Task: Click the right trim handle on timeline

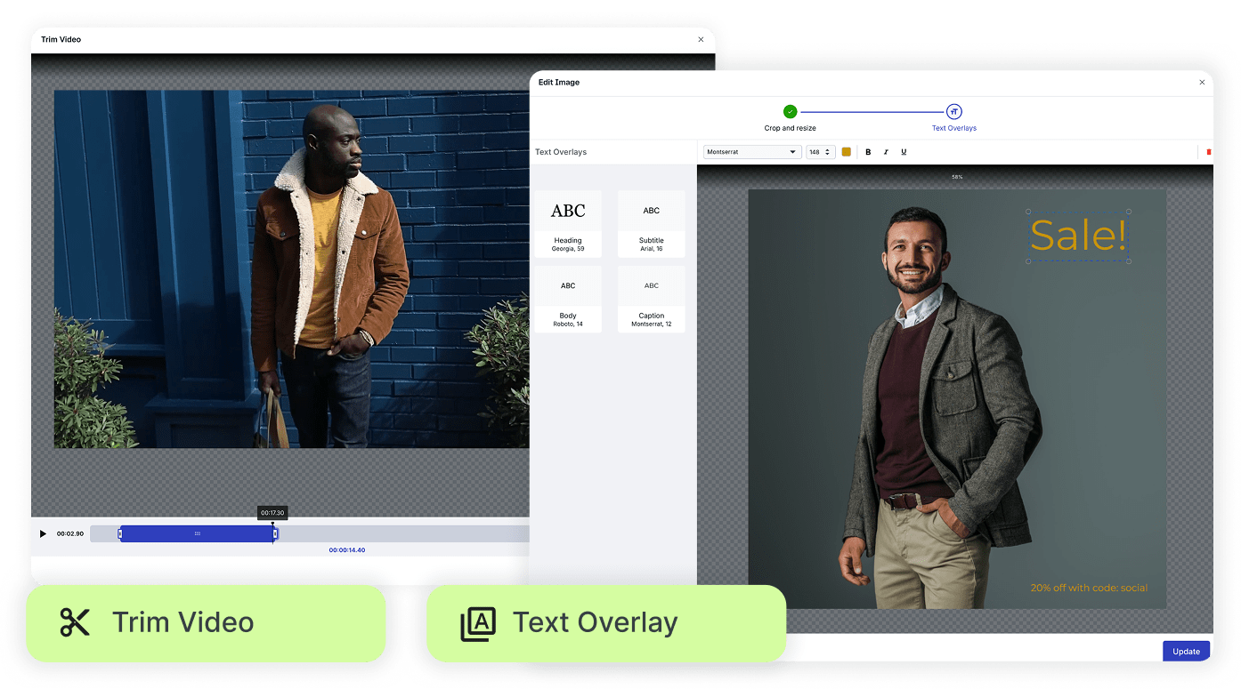Action: pos(275,533)
